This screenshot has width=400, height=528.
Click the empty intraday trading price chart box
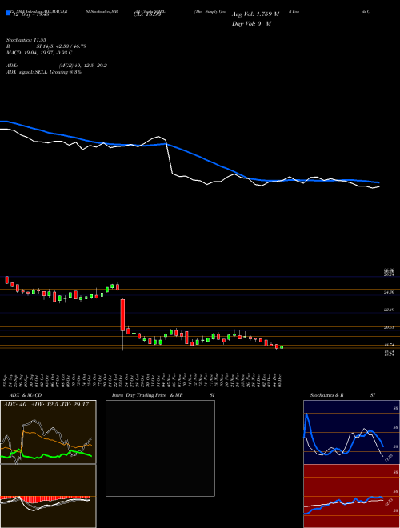[160, 448]
